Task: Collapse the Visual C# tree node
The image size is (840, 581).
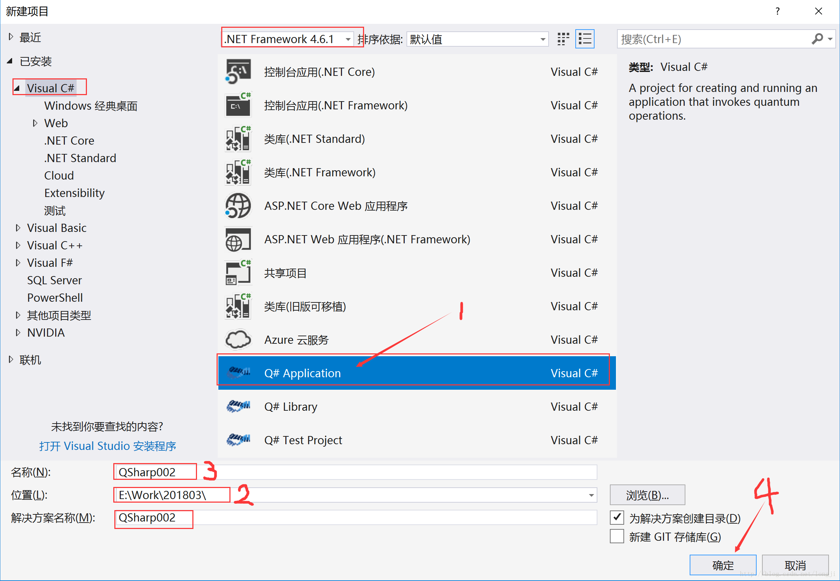Action: pyautogui.click(x=17, y=88)
